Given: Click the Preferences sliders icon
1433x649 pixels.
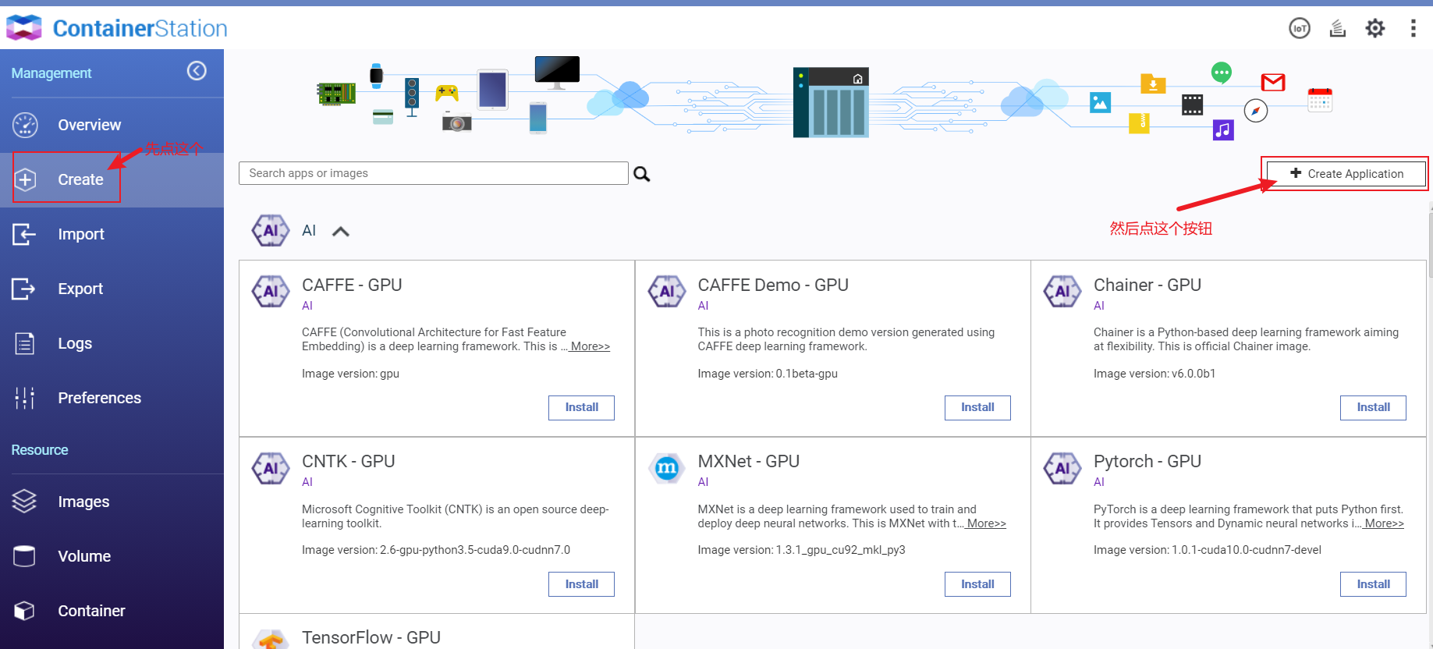Looking at the screenshot, I should pyautogui.click(x=25, y=398).
